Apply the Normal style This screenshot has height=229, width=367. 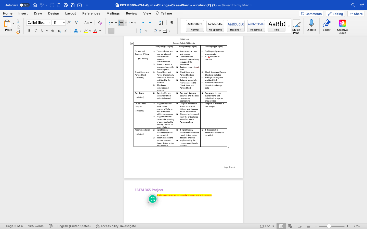click(x=195, y=26)
